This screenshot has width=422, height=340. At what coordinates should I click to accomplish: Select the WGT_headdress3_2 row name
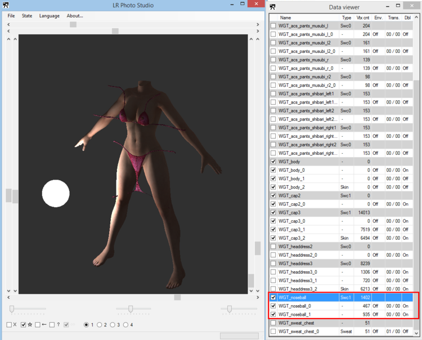(x=298, y=289)
